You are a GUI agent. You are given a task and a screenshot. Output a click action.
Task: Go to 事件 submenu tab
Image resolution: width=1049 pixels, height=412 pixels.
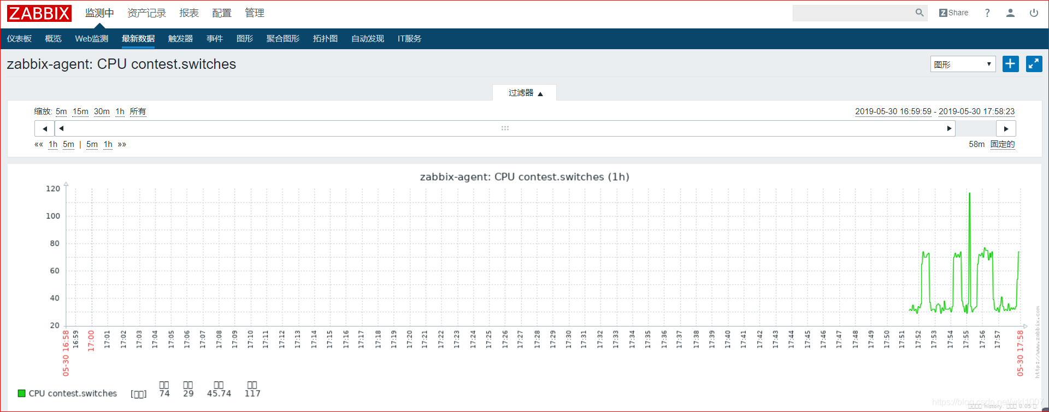215,39
